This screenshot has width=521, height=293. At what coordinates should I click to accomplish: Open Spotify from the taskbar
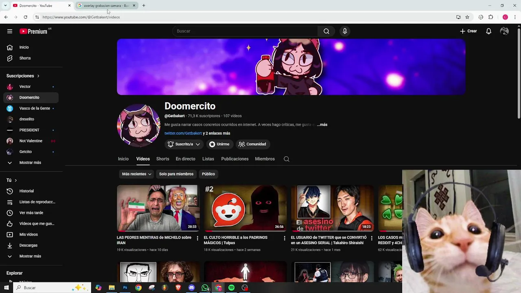click(x=232, y=288)
